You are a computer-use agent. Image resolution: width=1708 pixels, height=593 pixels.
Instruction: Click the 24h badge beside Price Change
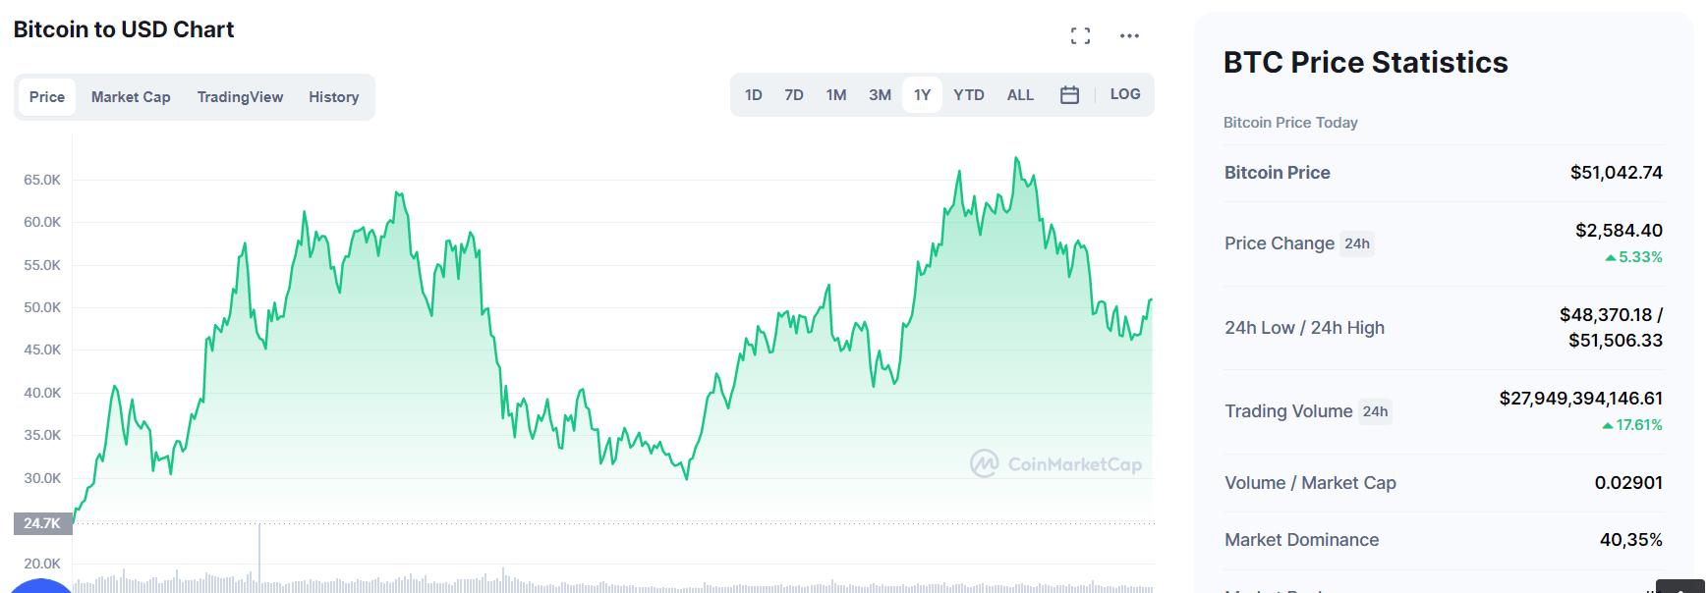(1357, 243)
